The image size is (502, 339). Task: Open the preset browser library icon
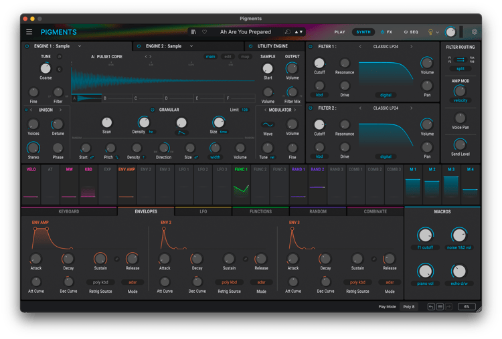pos(193,31)
